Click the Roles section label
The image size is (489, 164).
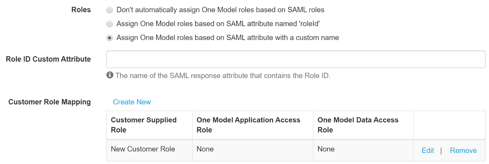pyautogui.click(x=81, y=10)
